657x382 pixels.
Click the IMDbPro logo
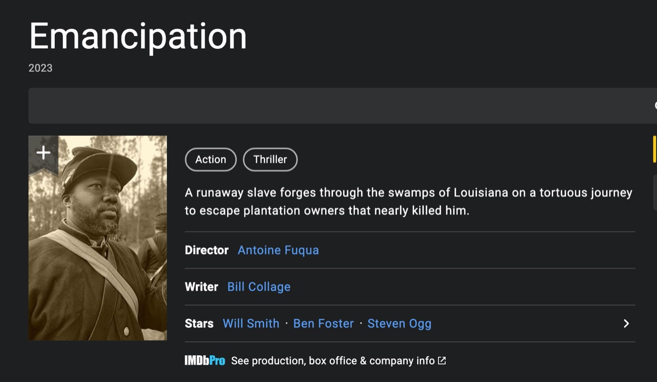pos(205,361)
